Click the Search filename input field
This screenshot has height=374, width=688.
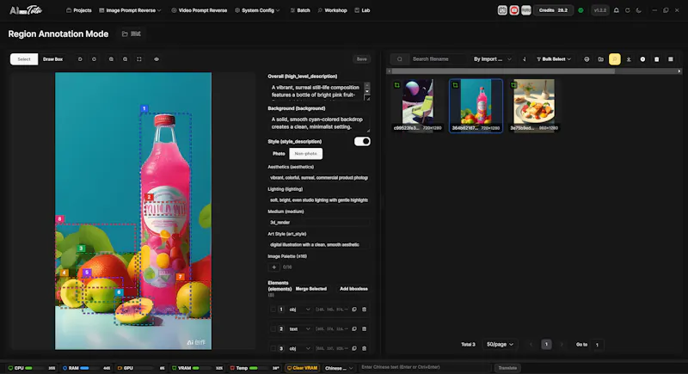438,58
